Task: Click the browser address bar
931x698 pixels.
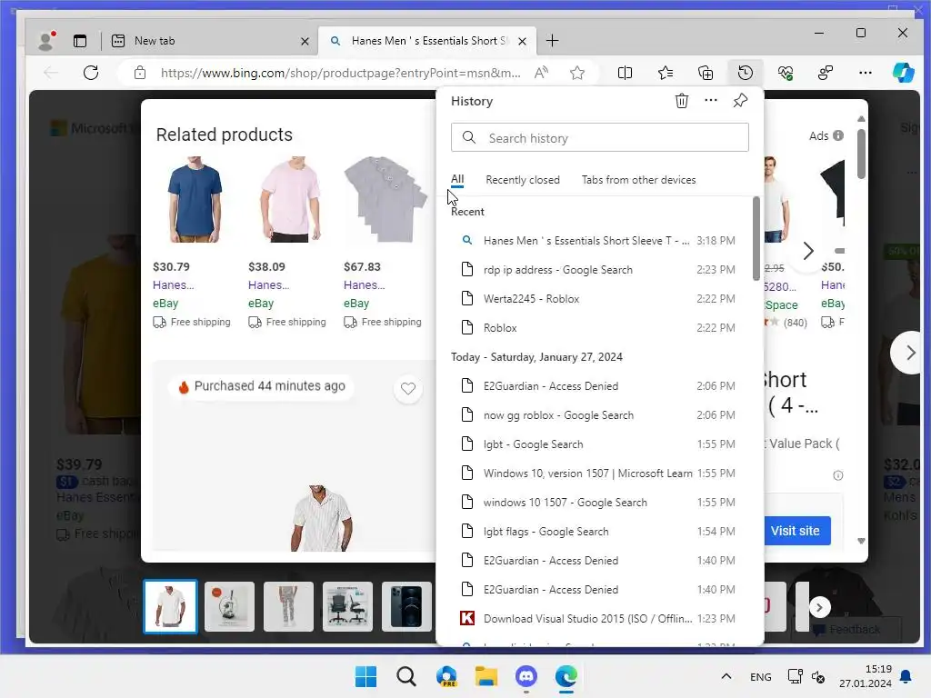Action: coord(340,73)
